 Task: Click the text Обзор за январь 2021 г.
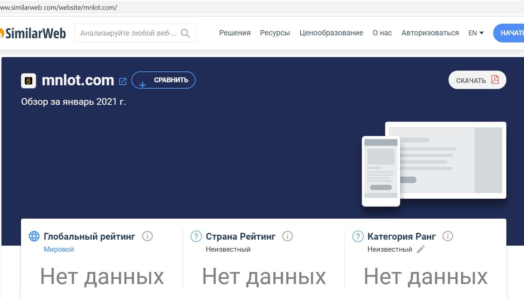click(74, 101)
